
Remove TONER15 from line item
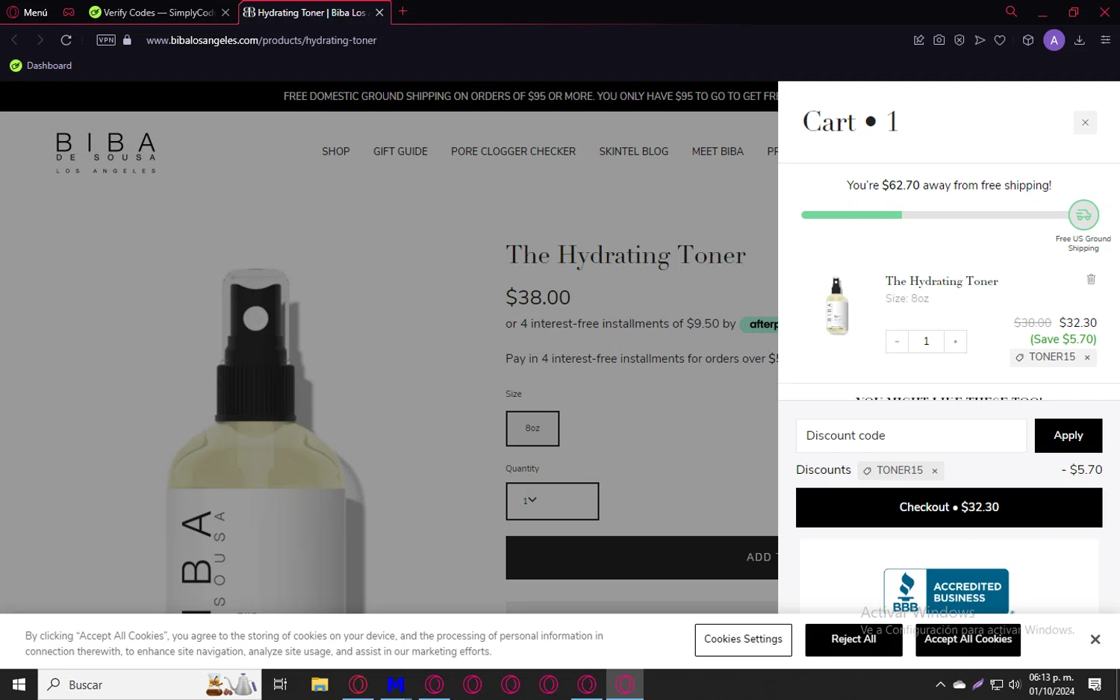1087,357
